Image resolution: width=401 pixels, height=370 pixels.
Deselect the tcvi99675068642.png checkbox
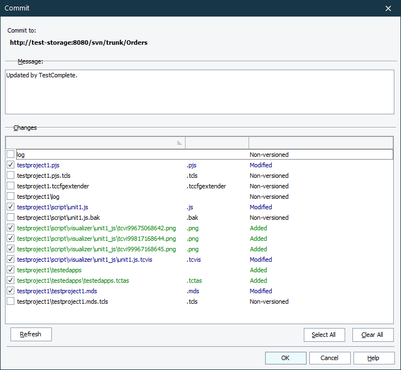pyautogui.click(x=10, y=228)
